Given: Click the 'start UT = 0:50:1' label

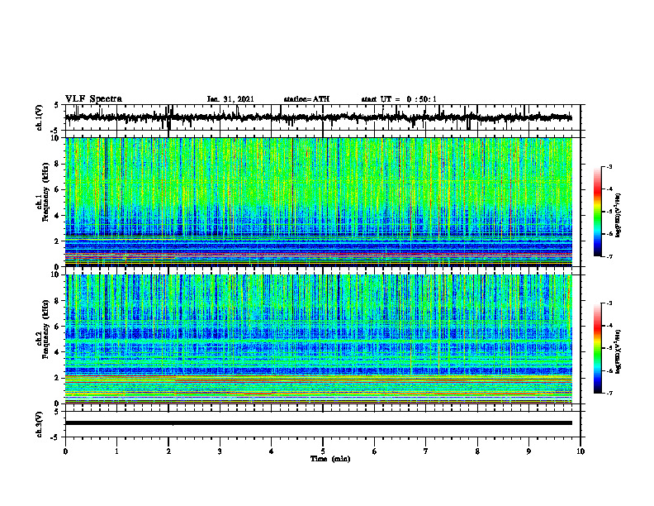Looking at the screenshot, I should pyautogui.click(x=399, y=99).
